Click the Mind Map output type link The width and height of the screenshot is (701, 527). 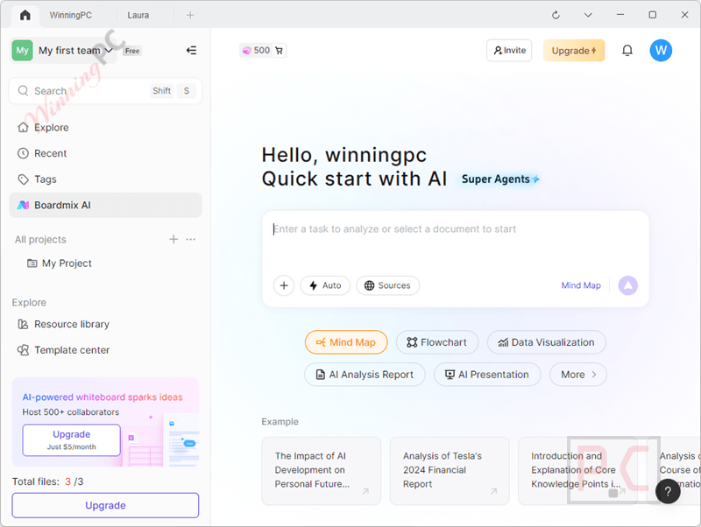(581, 286)
